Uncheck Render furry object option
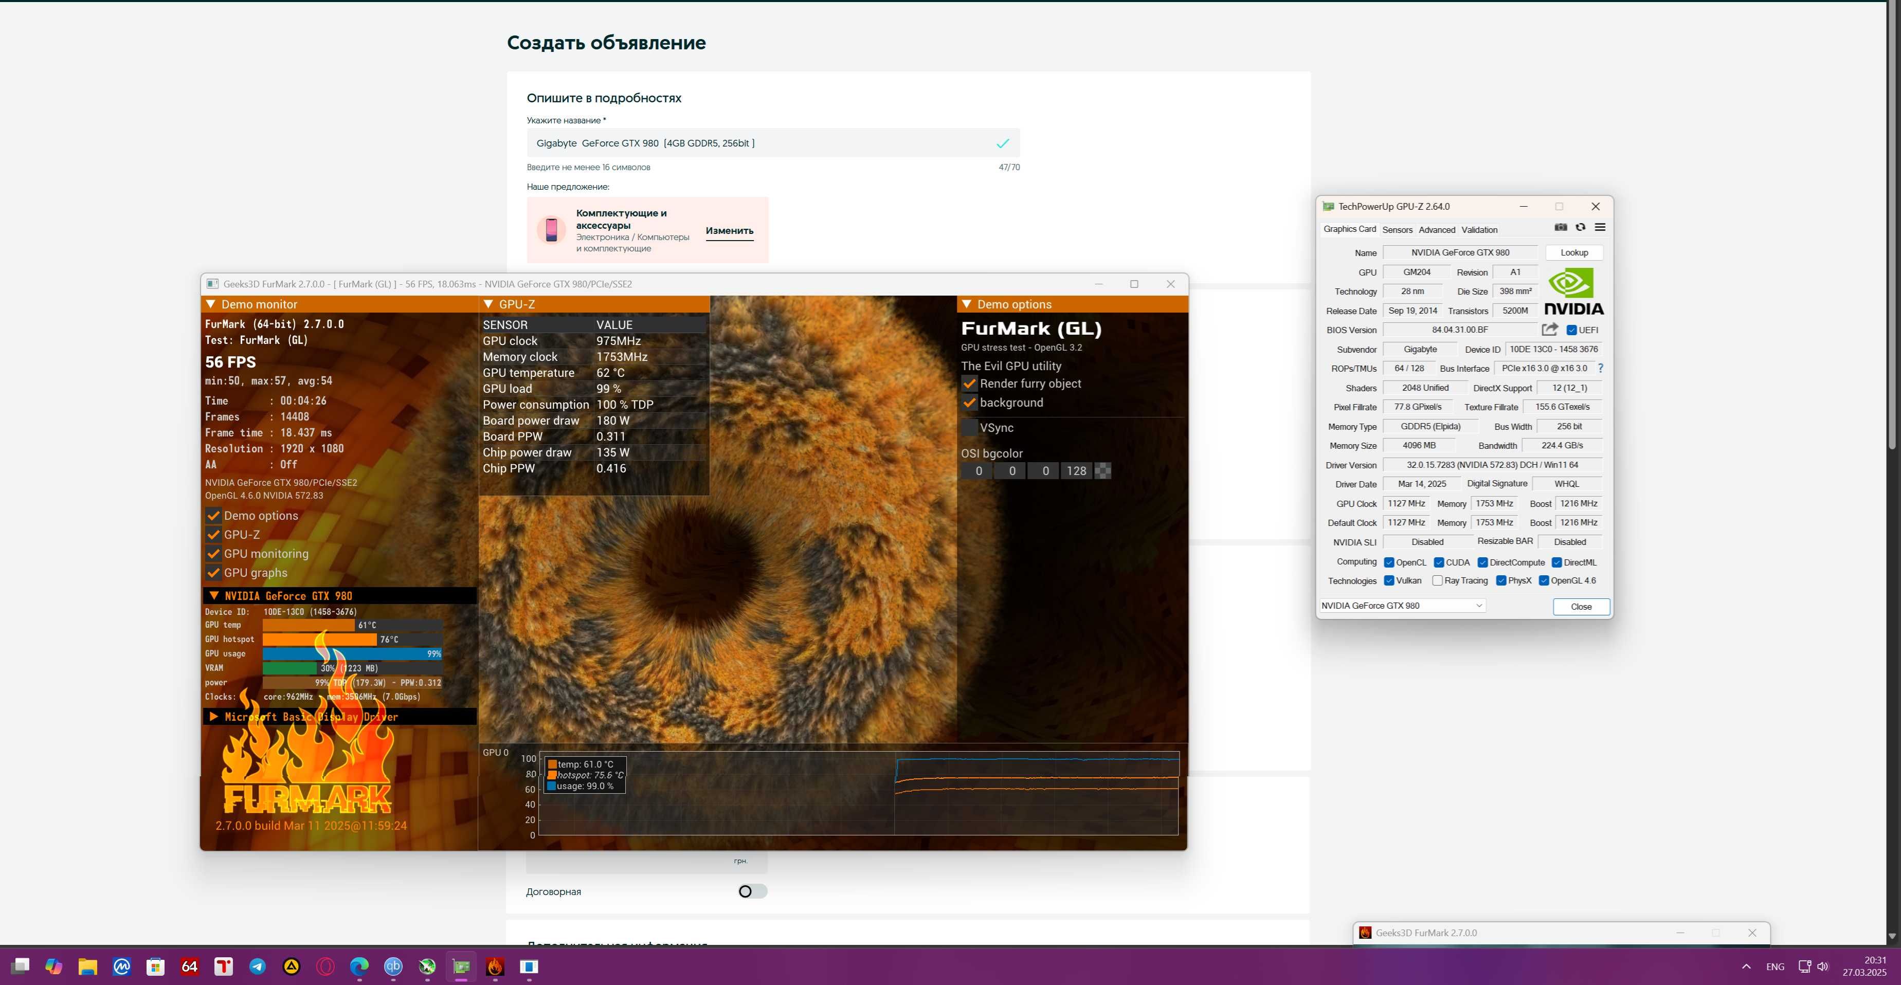The width and height of the screenshot is (1901, 985). click(x=969, y=384)
